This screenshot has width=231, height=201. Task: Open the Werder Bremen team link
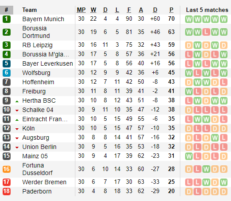click(45, 182)
